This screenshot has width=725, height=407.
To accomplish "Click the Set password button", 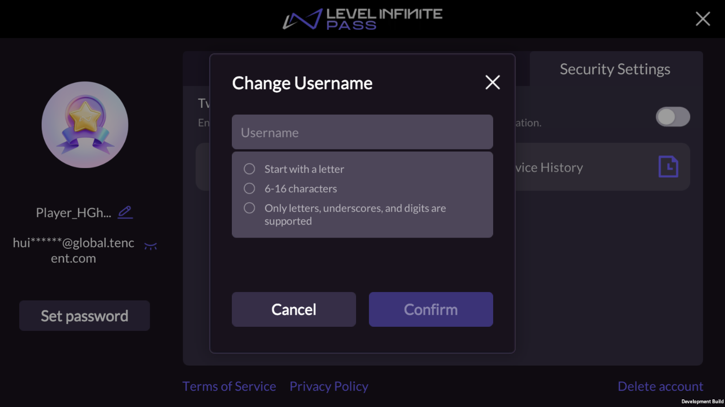I will point(84,316).
